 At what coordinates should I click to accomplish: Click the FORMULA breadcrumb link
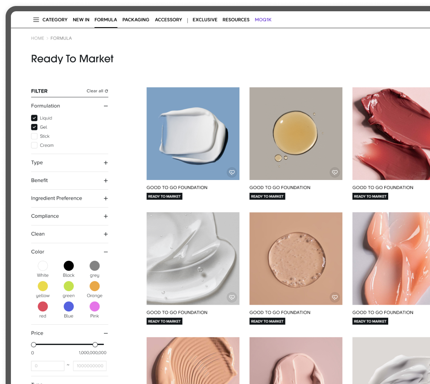click(61, 38)
